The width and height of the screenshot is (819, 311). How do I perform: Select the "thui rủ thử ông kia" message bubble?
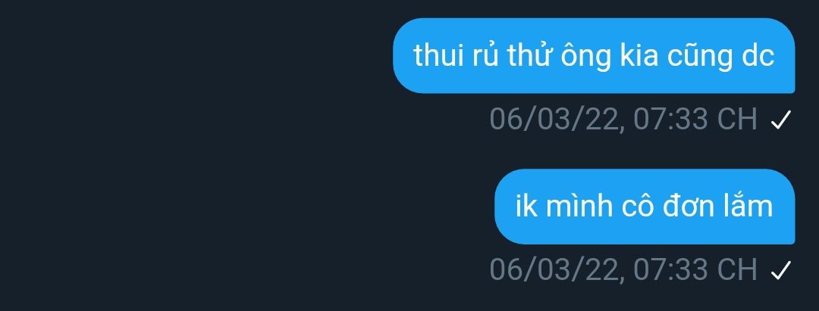pos(594,56)
